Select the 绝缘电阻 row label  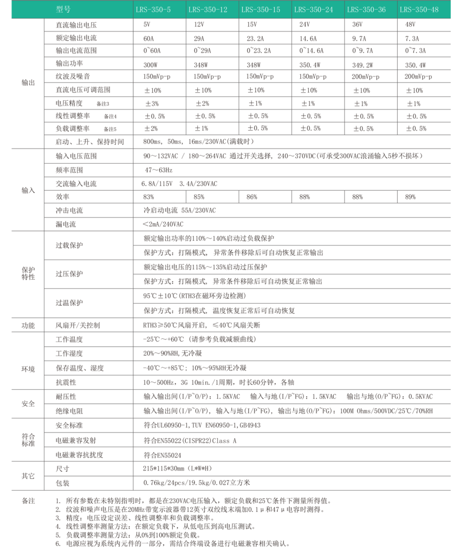[69, 411]
